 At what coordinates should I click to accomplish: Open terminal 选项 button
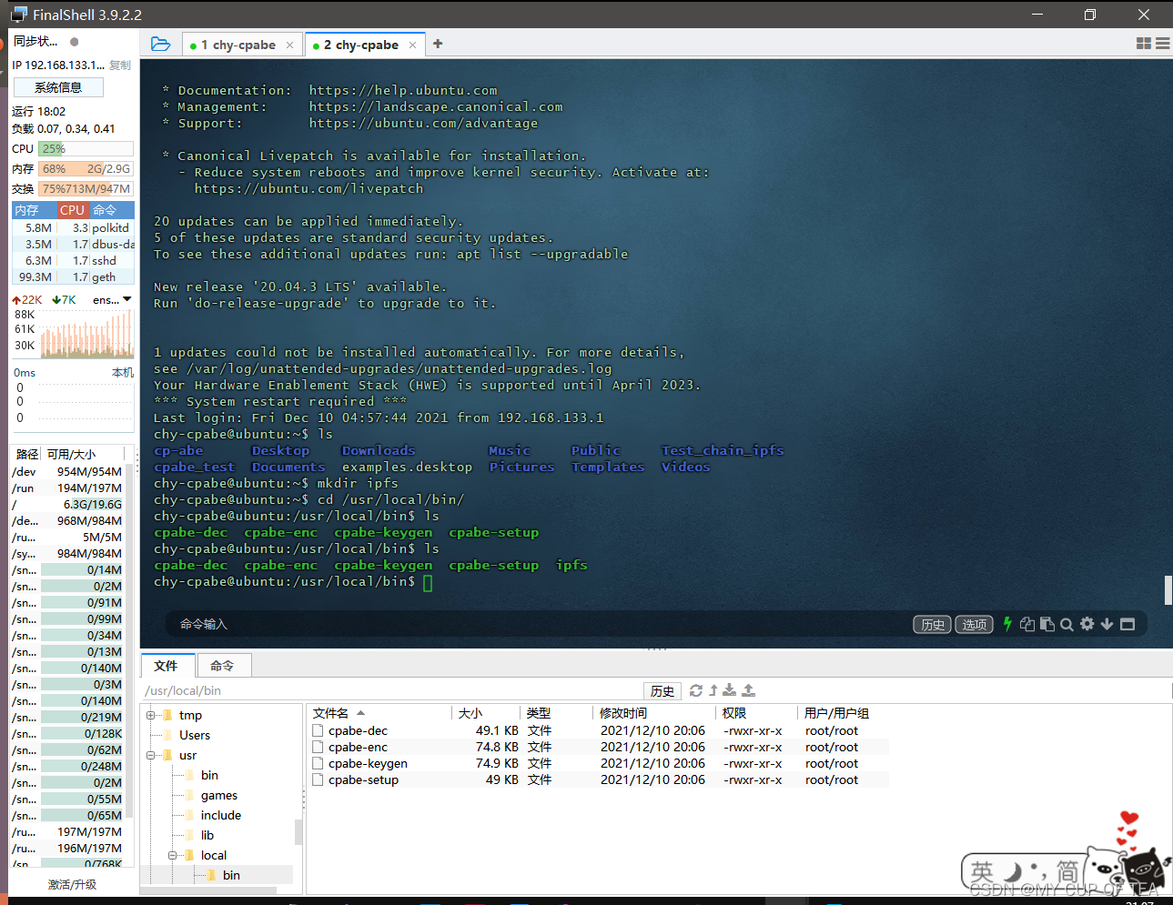[x=974, y=624]
